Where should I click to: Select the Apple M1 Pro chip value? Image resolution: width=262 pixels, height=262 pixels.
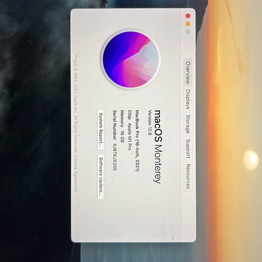(130, 137)
